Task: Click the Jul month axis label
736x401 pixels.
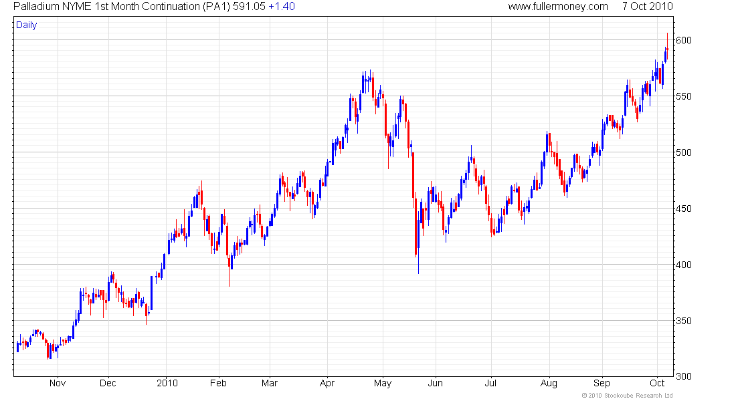Action: tap(490, 383)
